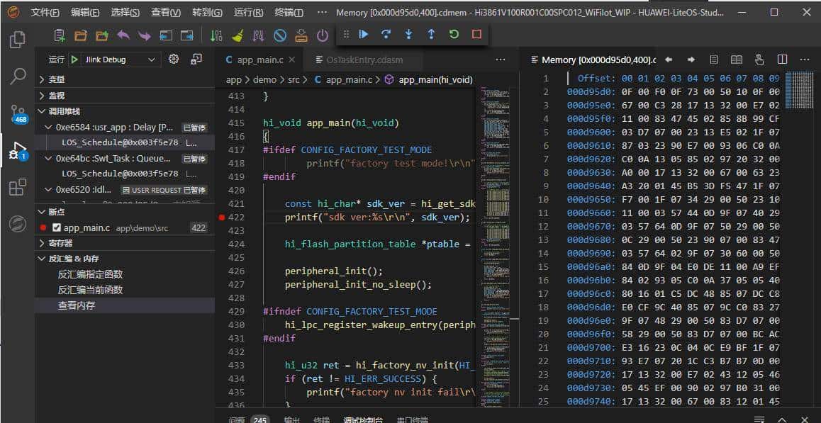Stop the debugger
This screenshot has height=423, width=821.
[476, 34]
